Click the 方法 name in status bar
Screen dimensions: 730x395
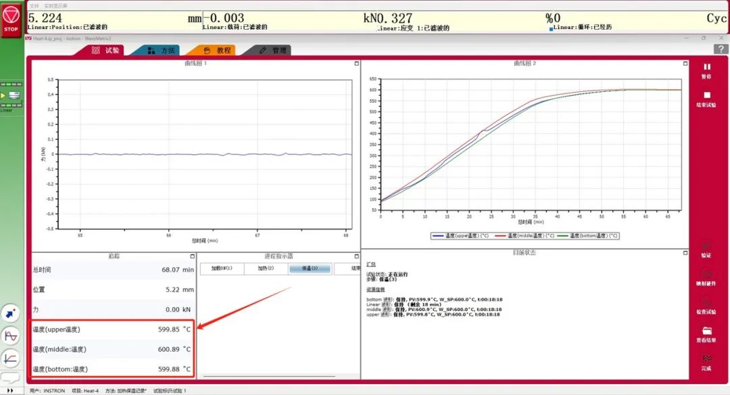click(126, 391)
